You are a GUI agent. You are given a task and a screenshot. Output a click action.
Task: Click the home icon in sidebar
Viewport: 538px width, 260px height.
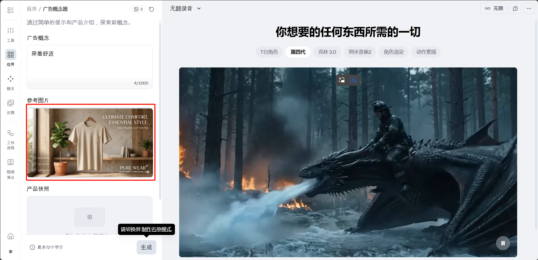tap(10, 236)
